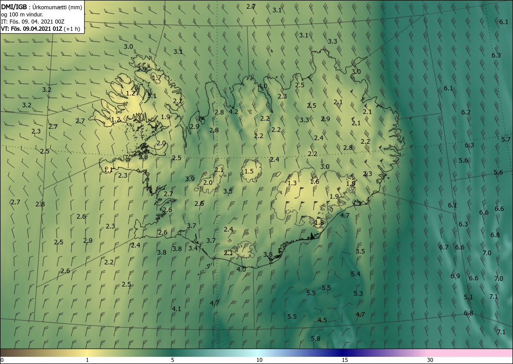Viewport: 513px width, 364px height.
Task: Click the '10' label on the color scale
Action: tap(259, 360)
